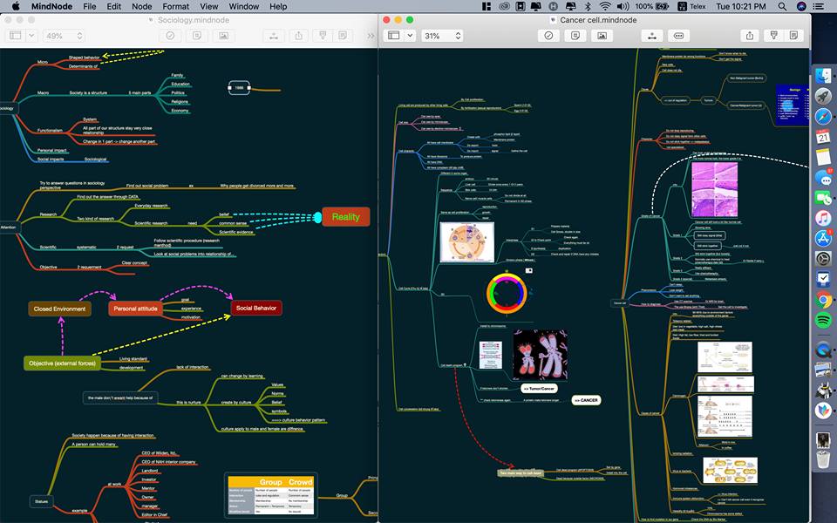Open the 49% zoom selector
837x523 pixels.
[64, 36]
